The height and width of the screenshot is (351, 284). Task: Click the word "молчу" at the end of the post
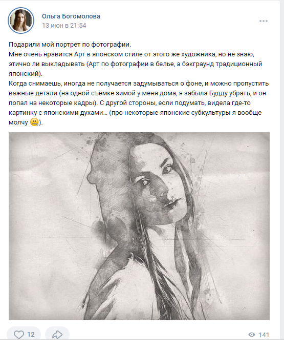tap(18, 122)
